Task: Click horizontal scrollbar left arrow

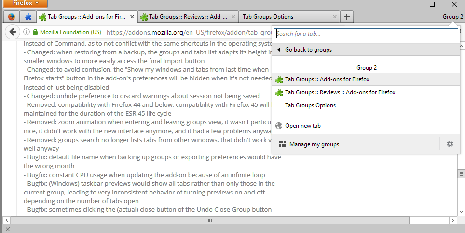Action: click(7, 220)
